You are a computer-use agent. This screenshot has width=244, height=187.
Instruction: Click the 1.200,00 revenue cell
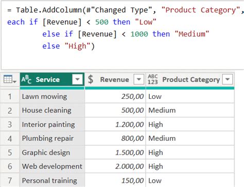tap(115, 125)
